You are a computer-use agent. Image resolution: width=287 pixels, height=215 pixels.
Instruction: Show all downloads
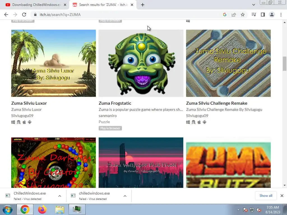pos(266,196)
